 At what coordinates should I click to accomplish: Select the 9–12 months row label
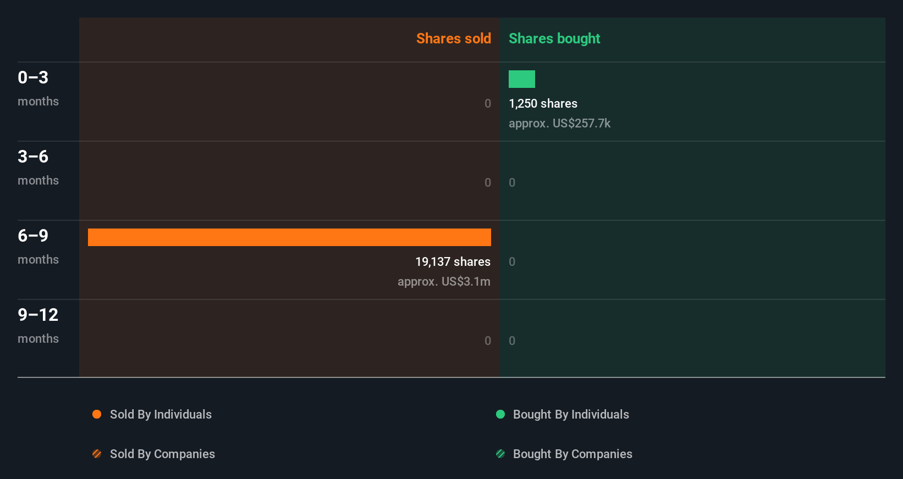pos(38,326)
